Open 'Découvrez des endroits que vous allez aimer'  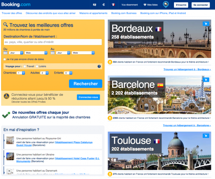coord(50,13)
